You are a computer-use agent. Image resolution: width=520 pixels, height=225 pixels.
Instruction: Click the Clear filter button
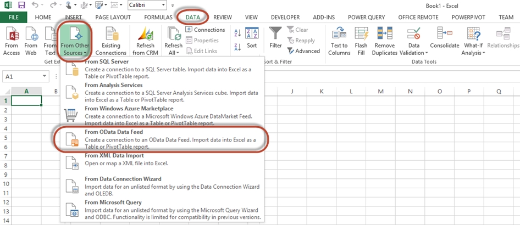tap(297, 30)
